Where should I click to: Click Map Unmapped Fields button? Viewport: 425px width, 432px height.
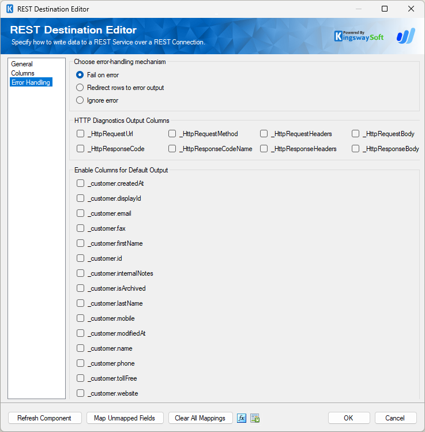pyautogui.click(x=125, y=418)
